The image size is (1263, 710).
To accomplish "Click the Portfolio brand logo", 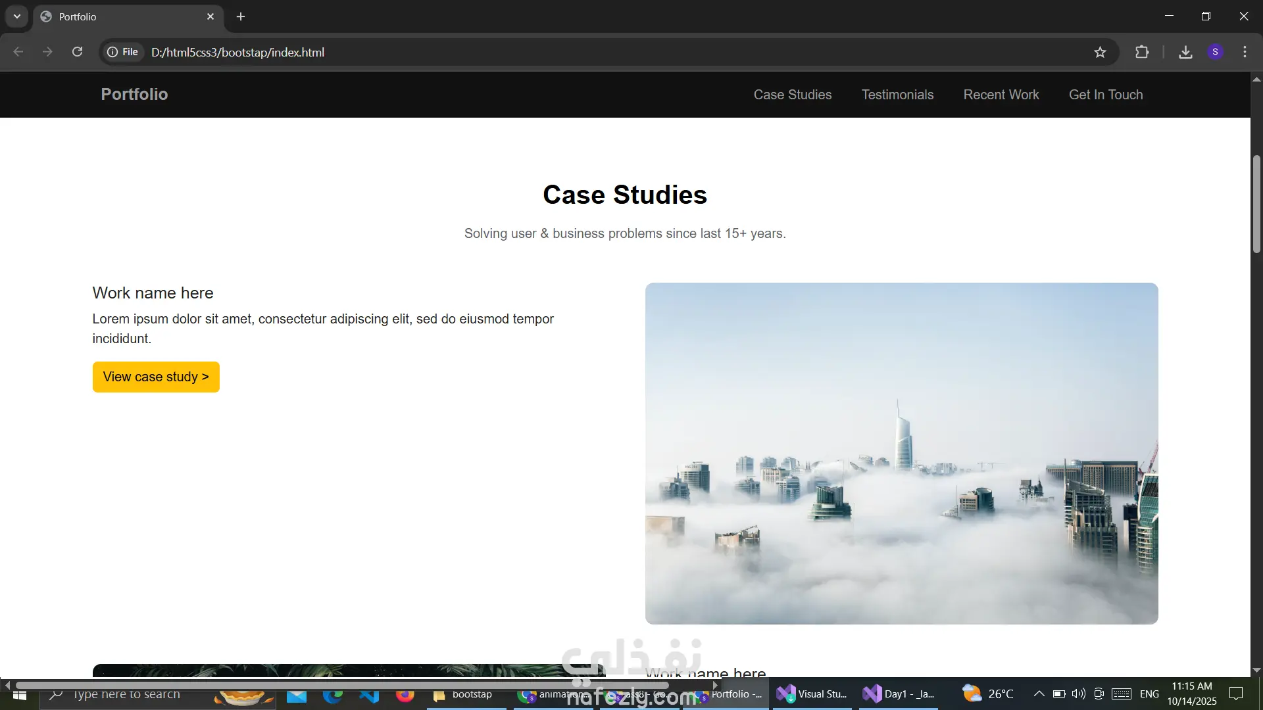I will point(134,94).
